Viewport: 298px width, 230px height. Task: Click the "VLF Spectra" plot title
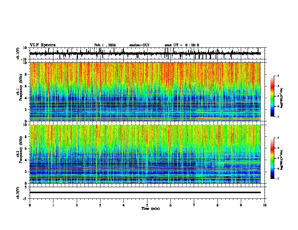[x=43, y=45]
